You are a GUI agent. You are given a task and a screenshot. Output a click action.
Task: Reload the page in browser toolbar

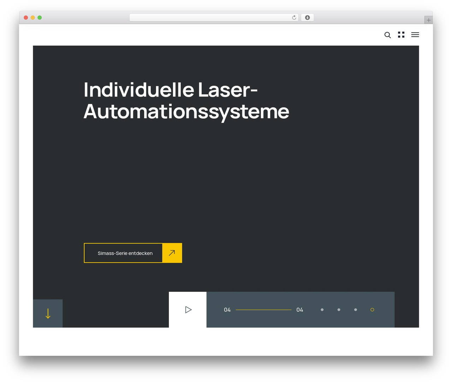tap(294, 18)
